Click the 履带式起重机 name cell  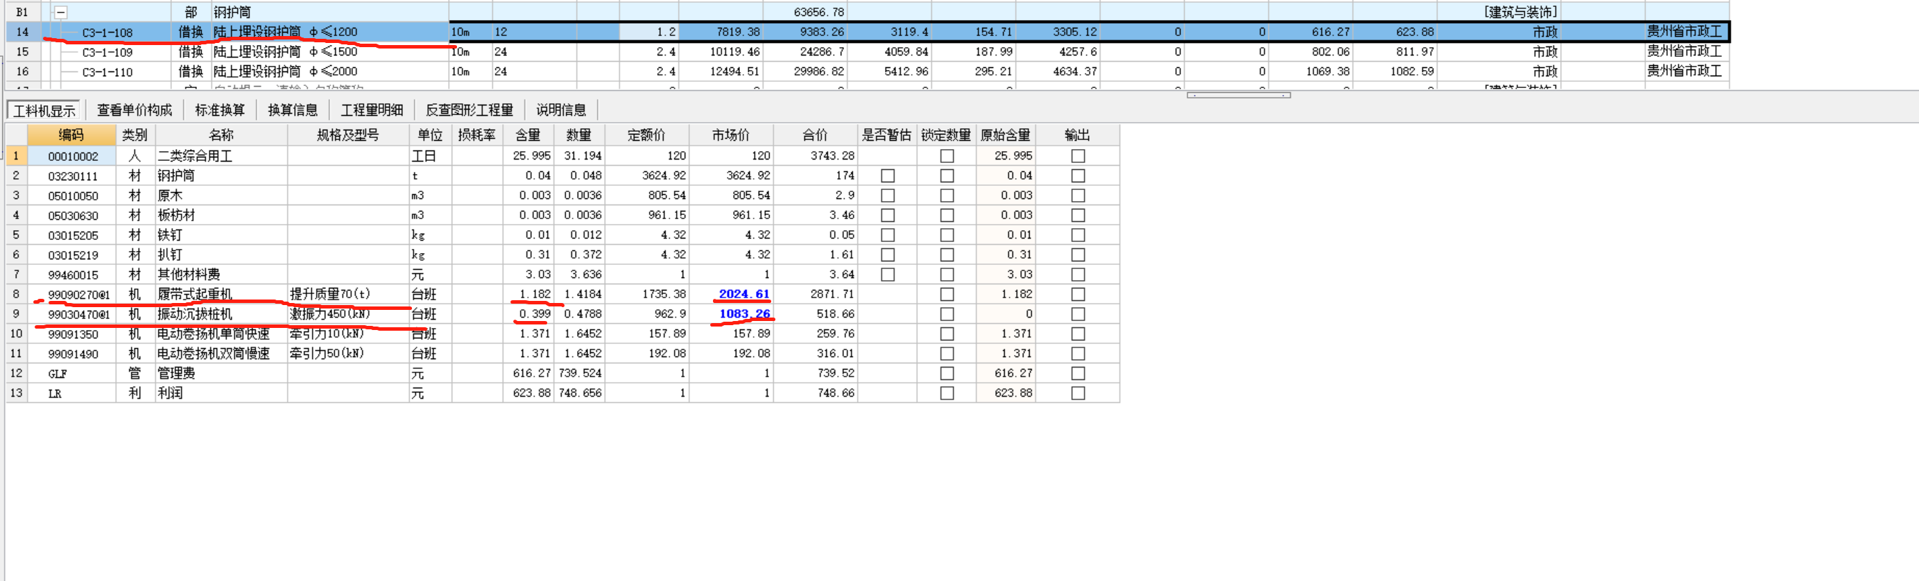tap(221, 294)
